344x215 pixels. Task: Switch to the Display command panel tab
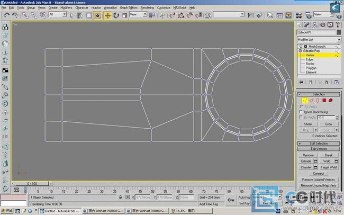(330, 25)
